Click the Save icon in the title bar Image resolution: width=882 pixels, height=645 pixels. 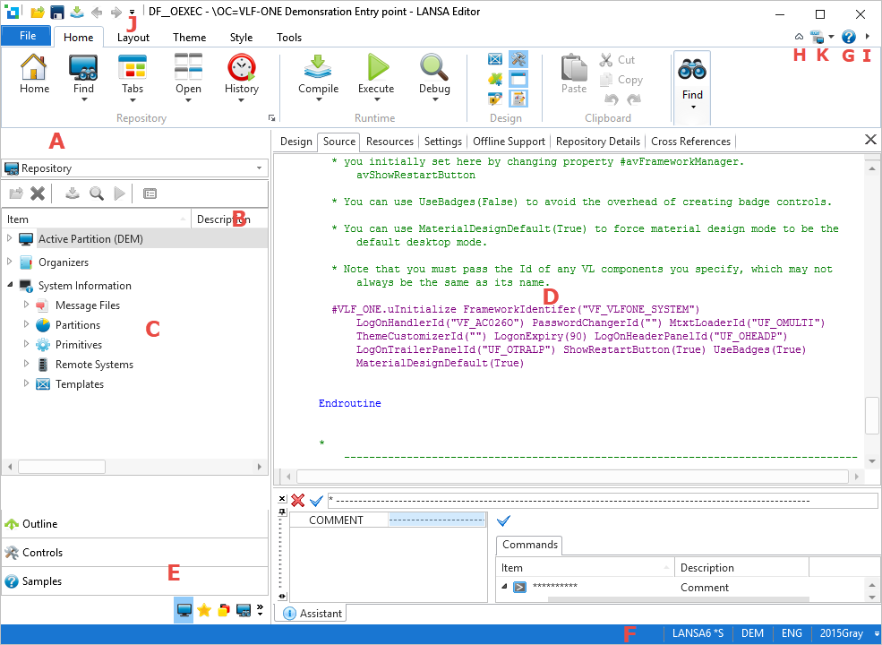point(56,12)
